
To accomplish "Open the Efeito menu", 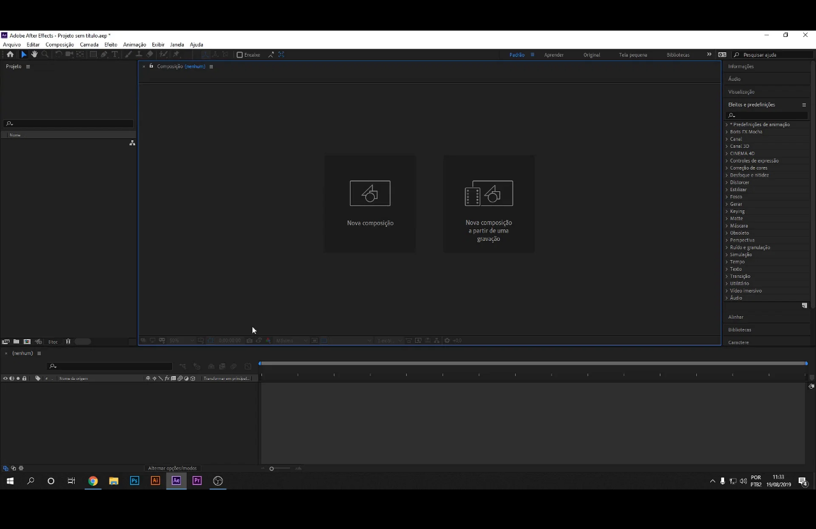I will 111,45.
